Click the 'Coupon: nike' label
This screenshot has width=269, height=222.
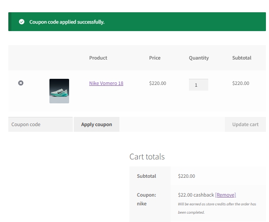[147, 199]
